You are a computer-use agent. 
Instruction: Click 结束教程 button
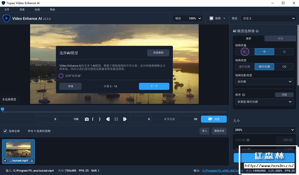(x=158, y=53)
